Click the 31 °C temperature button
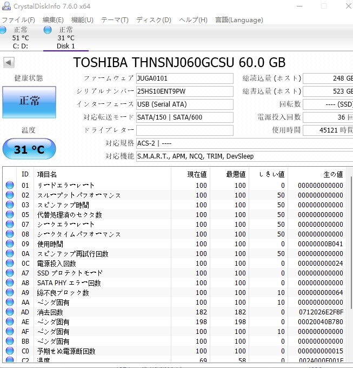Screen dimensions: 353x368 point(29,149)
